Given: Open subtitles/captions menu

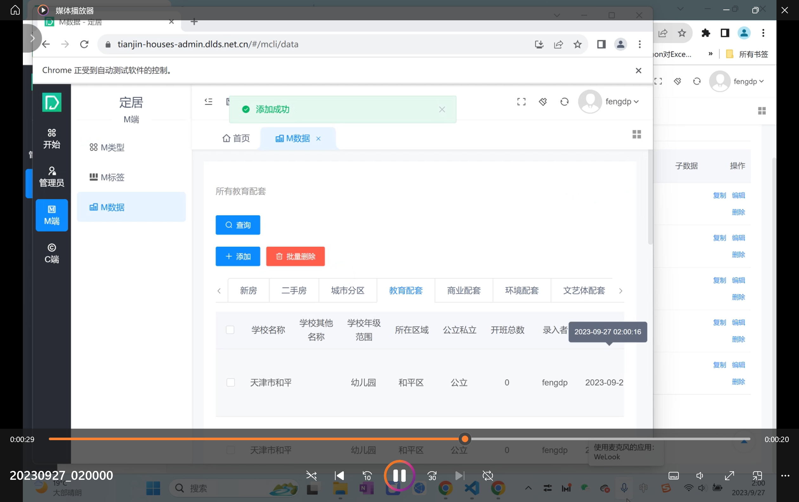Looking at the screenshot, I should (x=673, y=475).
